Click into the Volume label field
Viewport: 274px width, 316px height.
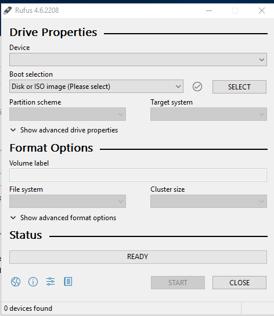[x=138, y=175]
